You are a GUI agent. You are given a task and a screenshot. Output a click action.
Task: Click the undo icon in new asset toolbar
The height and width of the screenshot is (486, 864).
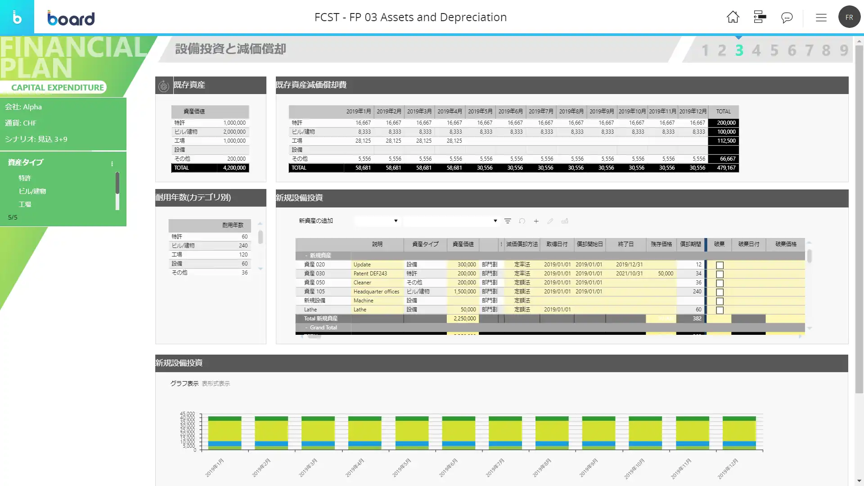[522, 221]
